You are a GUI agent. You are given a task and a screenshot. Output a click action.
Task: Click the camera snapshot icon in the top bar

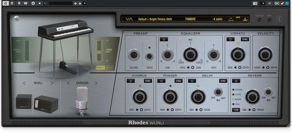pyautogui.click(x=255, y=3)
